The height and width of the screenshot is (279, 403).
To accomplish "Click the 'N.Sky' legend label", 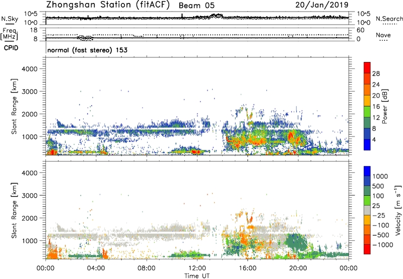I will (x=10, y=19).
